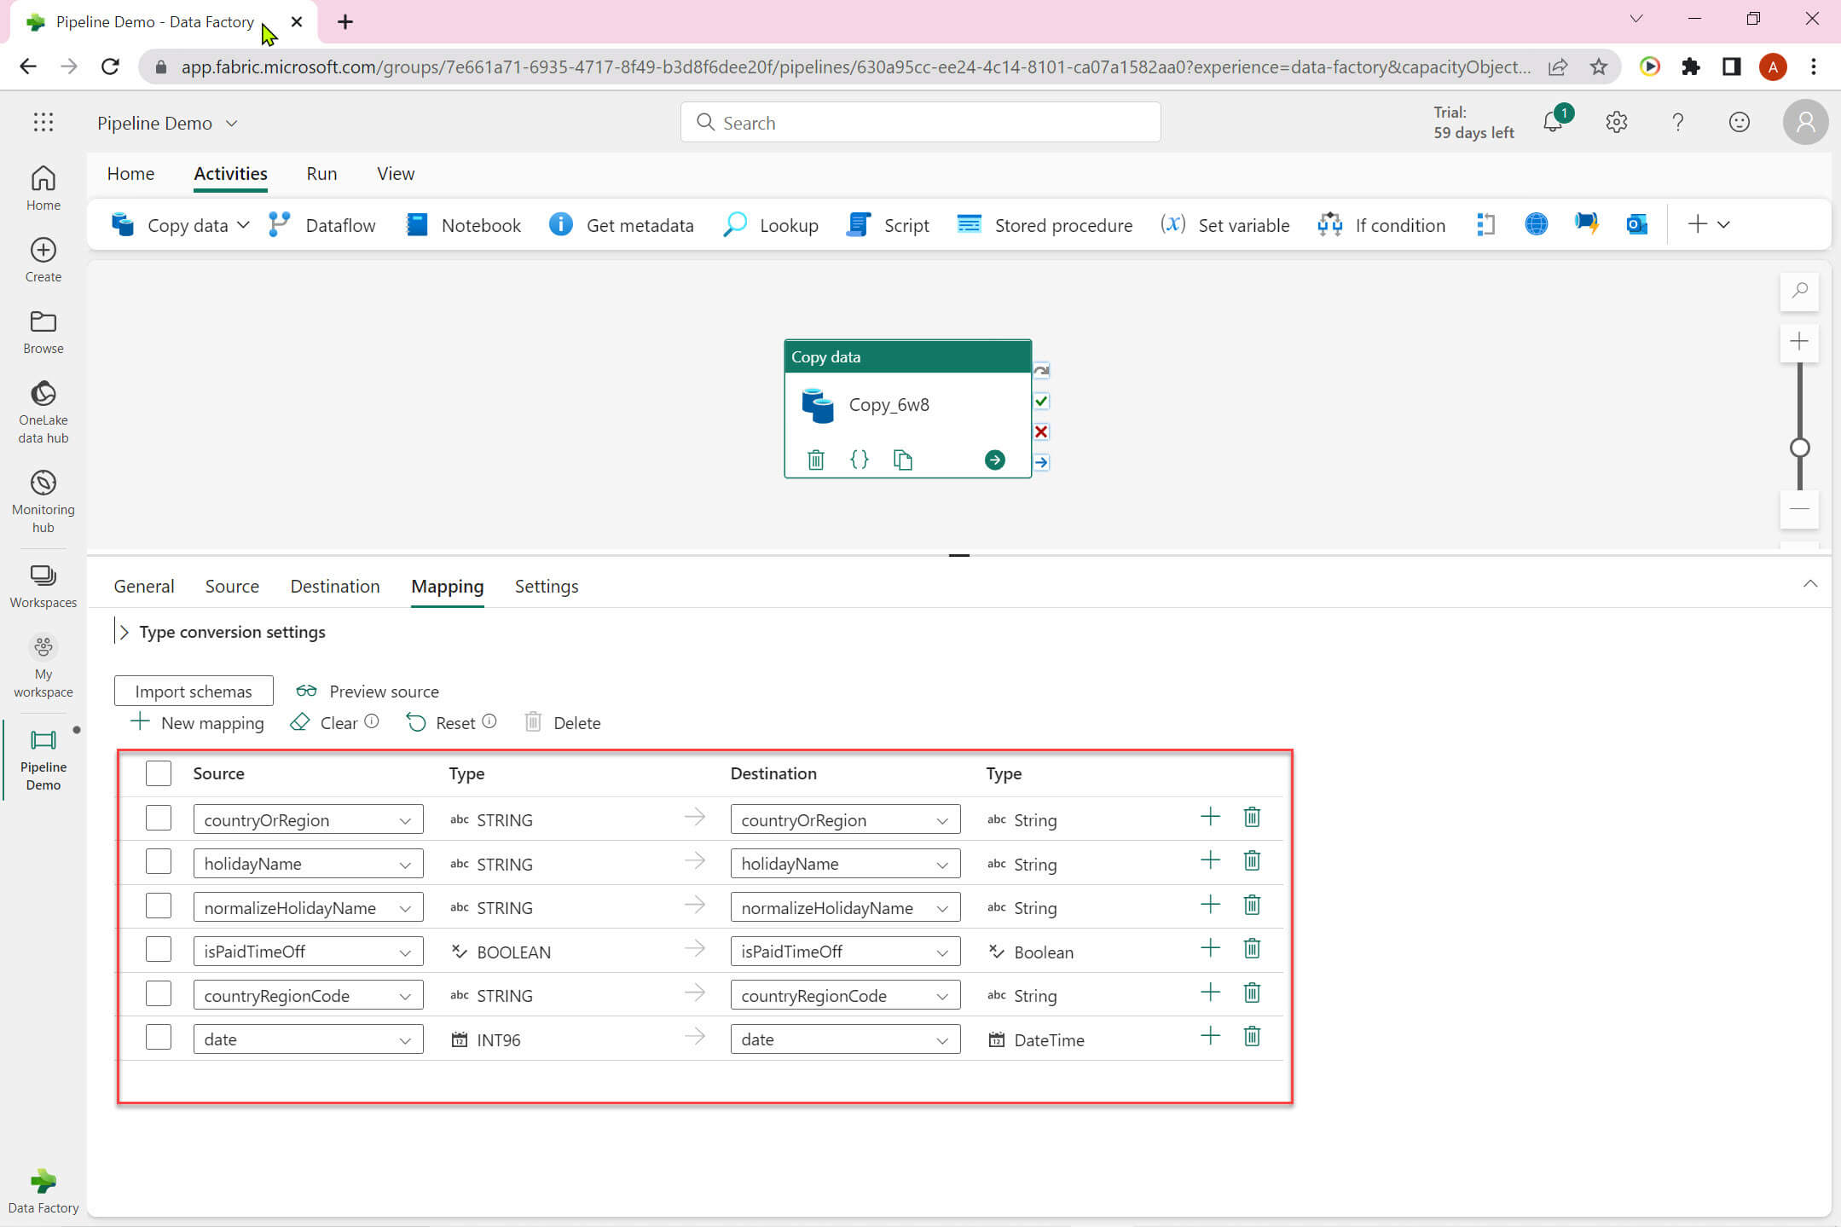Expand Type conversion settings
The image size is (1841, 1227).
pyautogui.click(x=124, y=632)
